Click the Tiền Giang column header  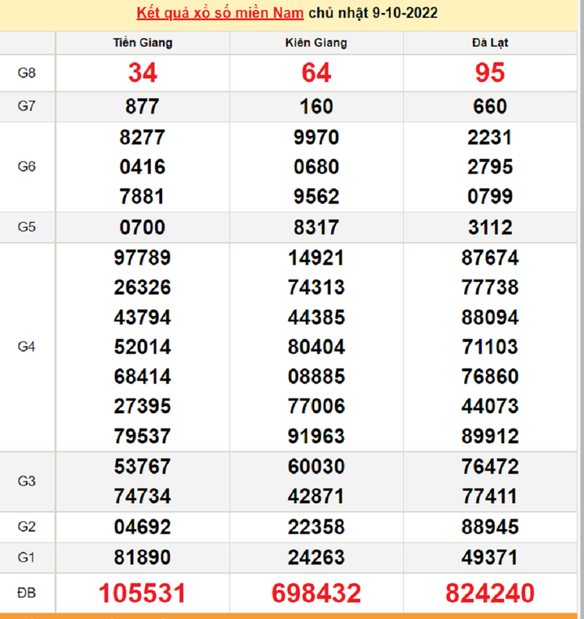[x=142, y=43]
